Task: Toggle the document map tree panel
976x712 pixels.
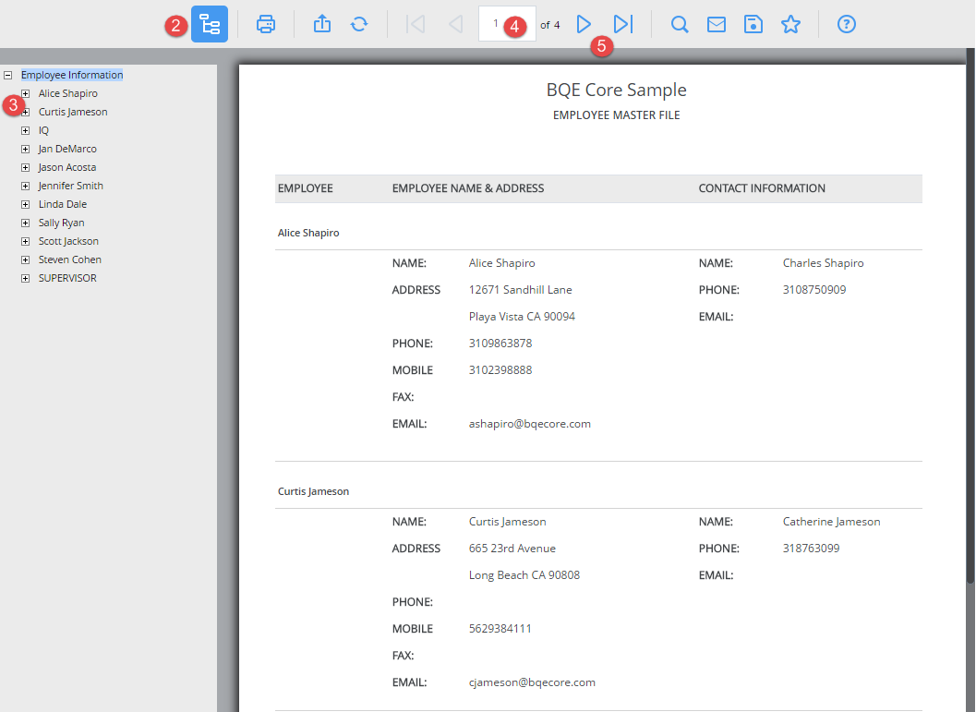Action: coord(209,24)
